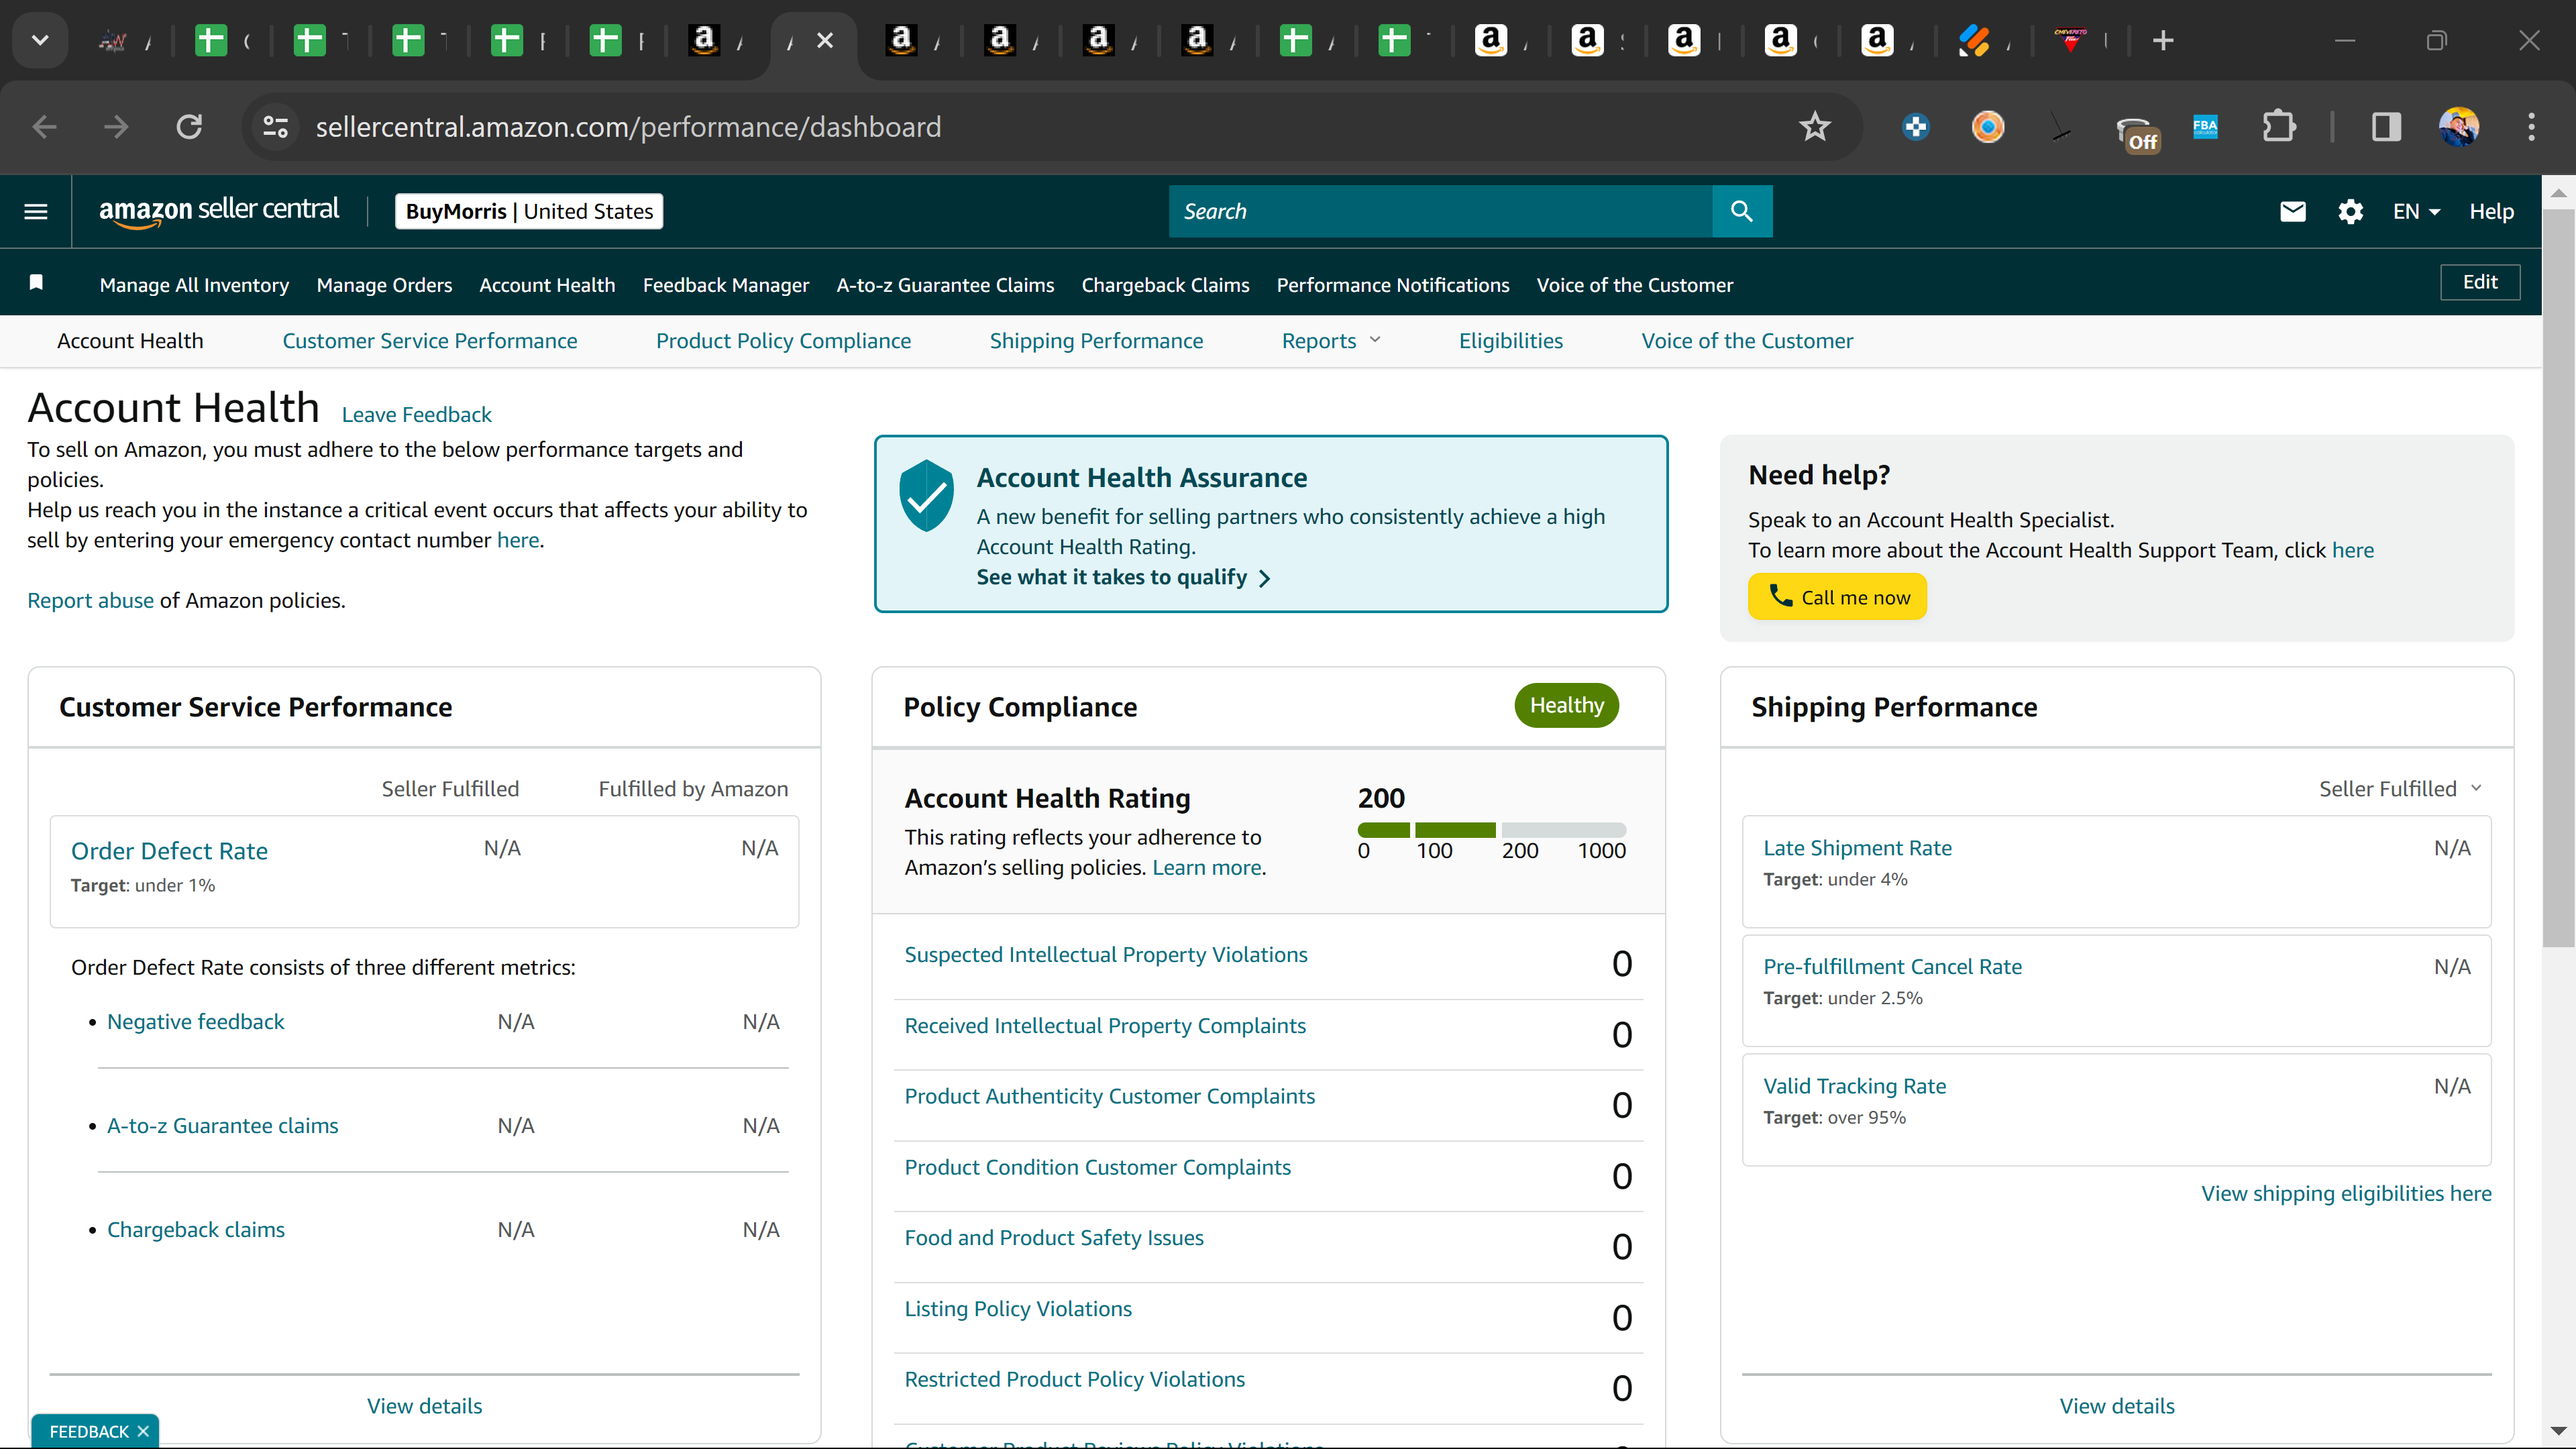Viewport: 2576px width, 1449px height.
Task: Close the active browser tab
Action: pos(825,40)
